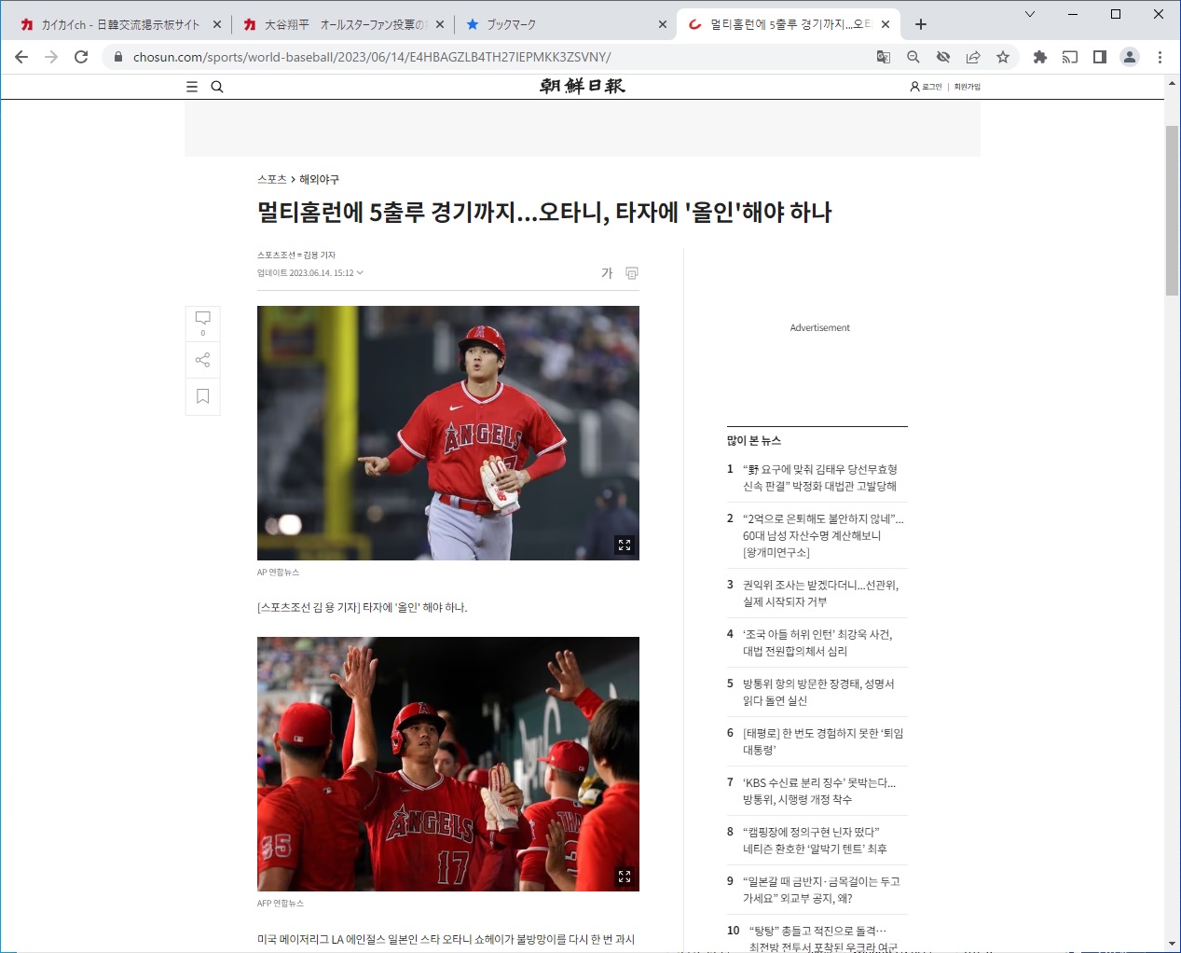The width and height of the screenshot is (1181, 953).
Task: Expand the first Ohtani photo to fullscreen
Action: tap(625, 545)
